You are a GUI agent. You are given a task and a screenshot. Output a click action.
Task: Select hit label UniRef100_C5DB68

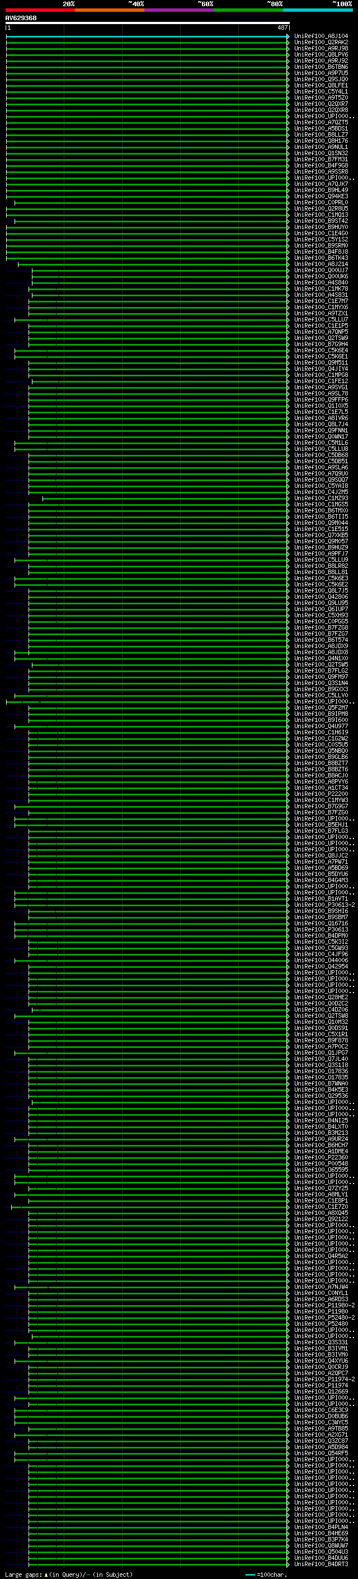[321, 455]
